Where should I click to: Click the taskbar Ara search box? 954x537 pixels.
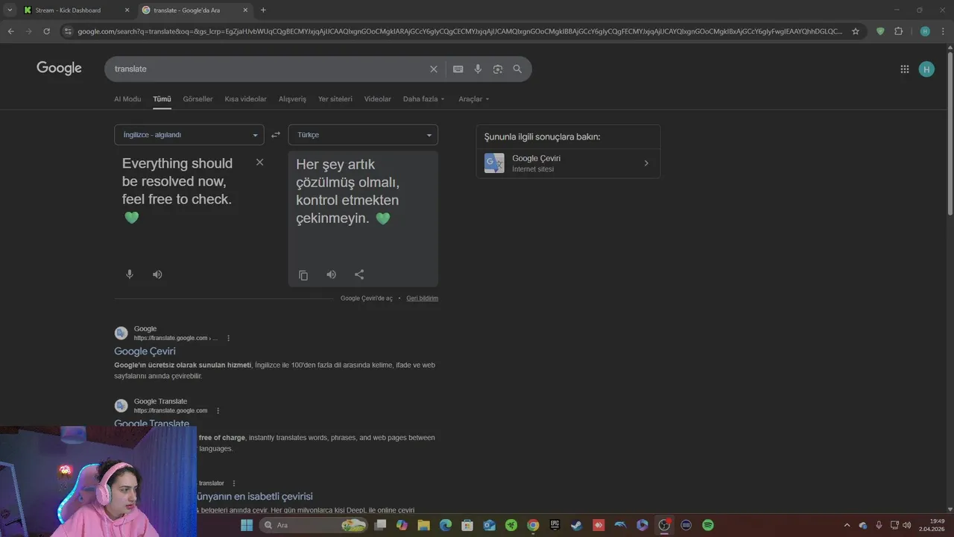(x=313, y=525)
